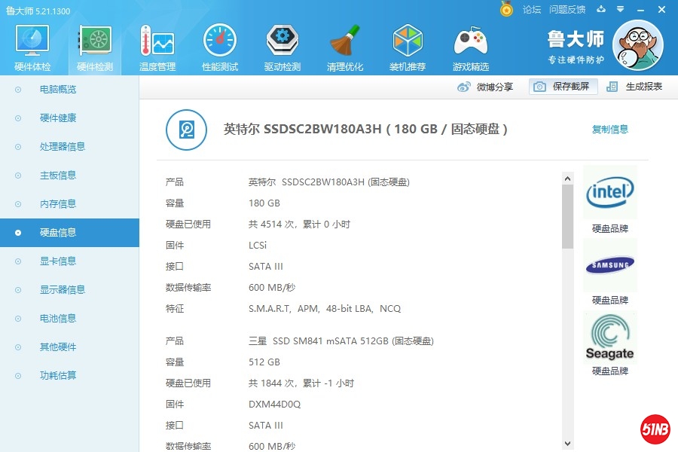678x452 pixels.
Task: Click the gold medal icon in title bar
Action: (x=506, y=9)
